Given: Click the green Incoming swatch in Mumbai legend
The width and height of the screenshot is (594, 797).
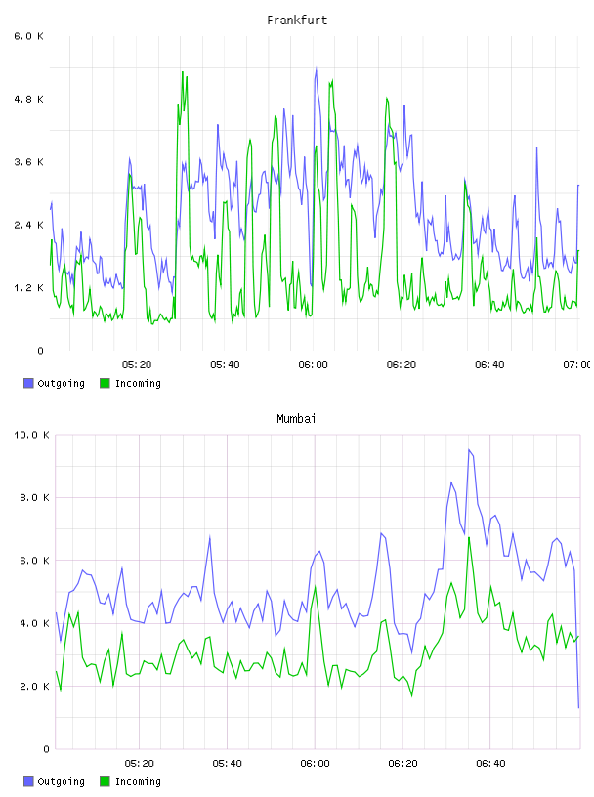Looking at the screenshot, I should [105, 781].
